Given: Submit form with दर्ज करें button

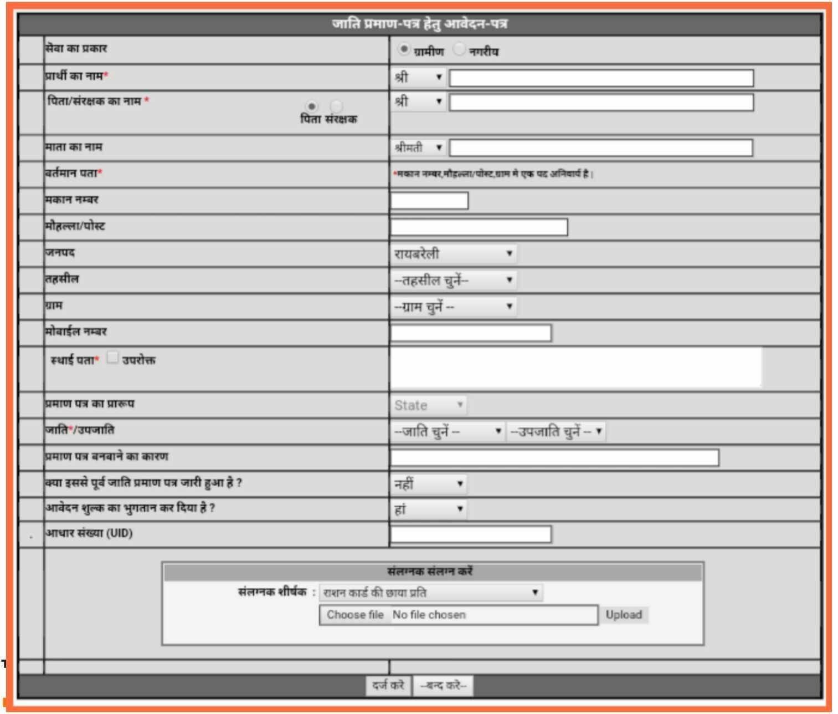Looking at the screenshot, I should click(x=388, y=686).
